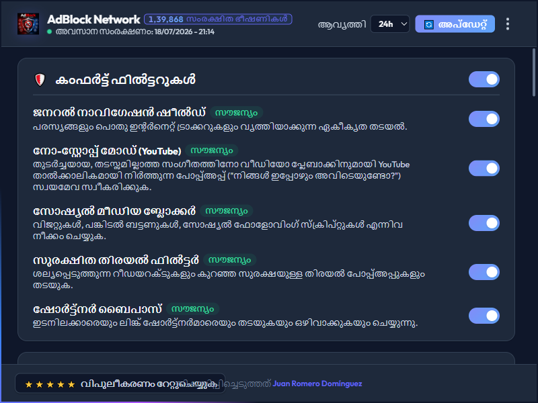Click the സൗജന്യം badge next to ഷോർട്ട്നർ ബൈപാസ്
The width and height of the screenshot is (538, 403).
(193, 309)
